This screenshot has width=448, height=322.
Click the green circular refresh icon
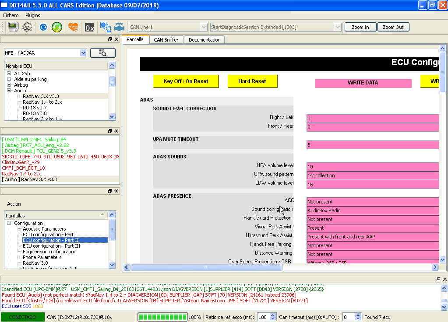[57, 27]
